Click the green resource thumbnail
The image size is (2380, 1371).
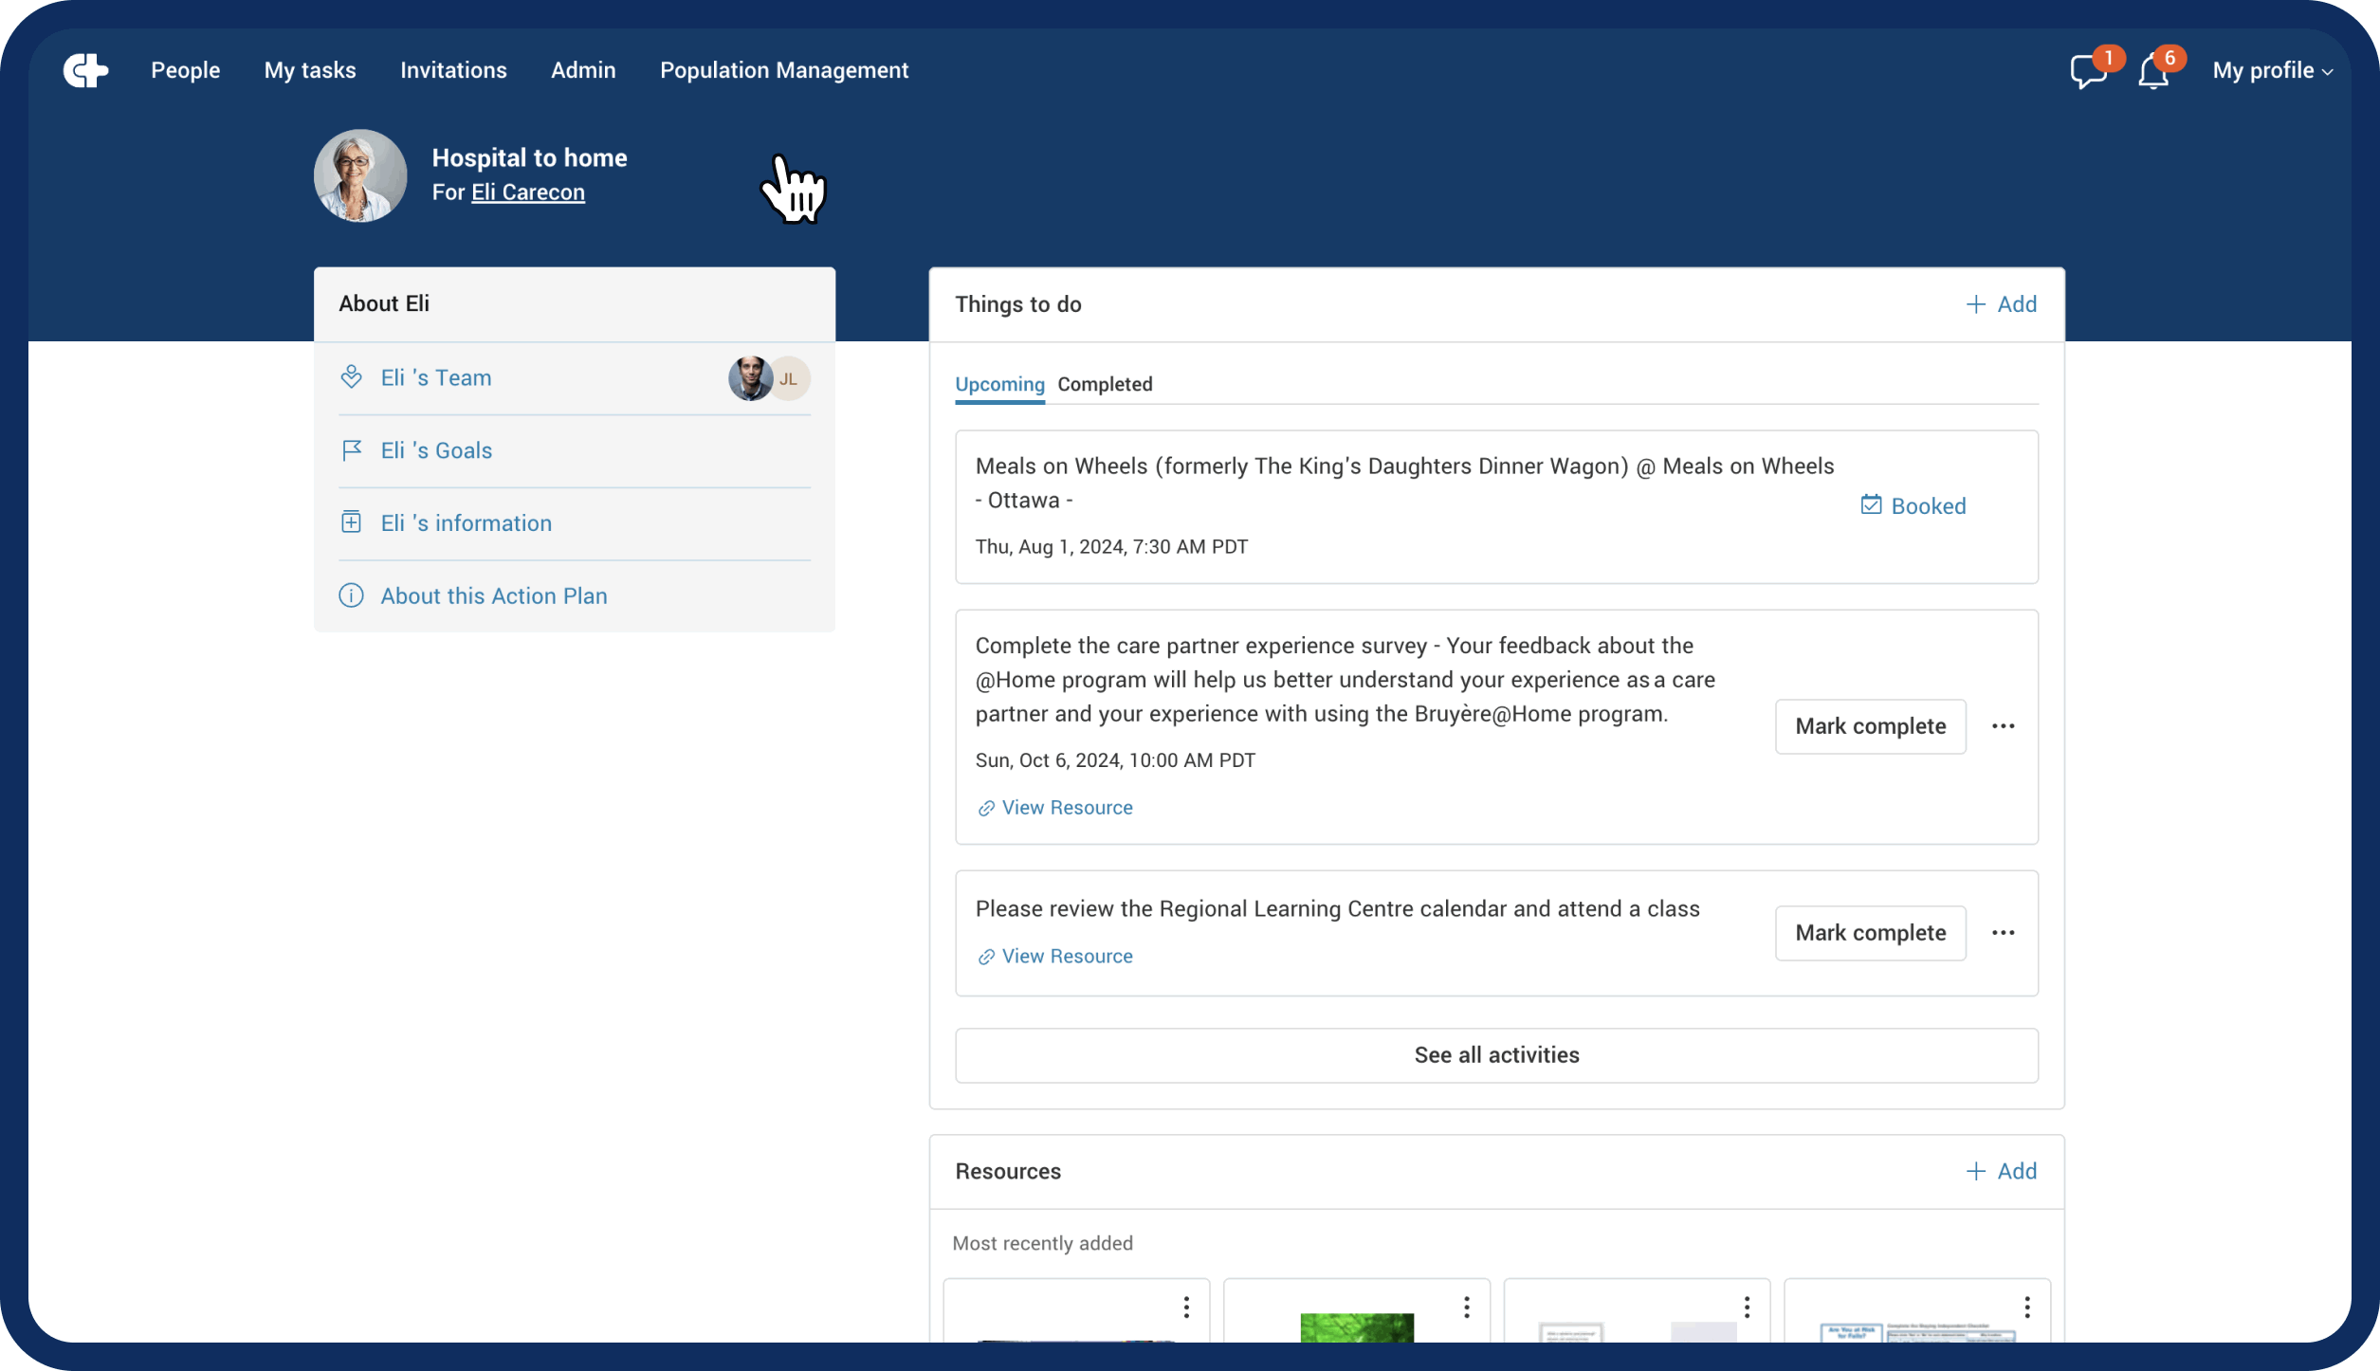pyautogui.click(x=1356, y=1326)
